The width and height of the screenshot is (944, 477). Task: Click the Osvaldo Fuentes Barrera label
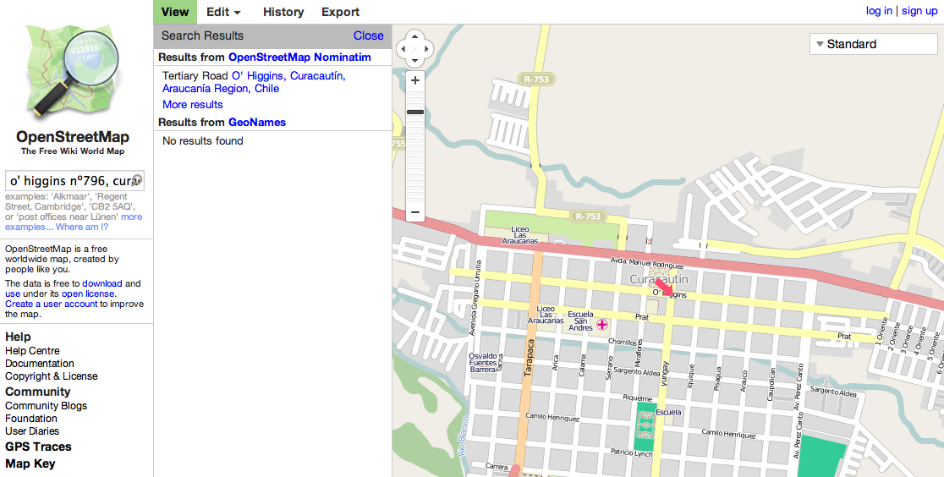(x=483, y=363)
